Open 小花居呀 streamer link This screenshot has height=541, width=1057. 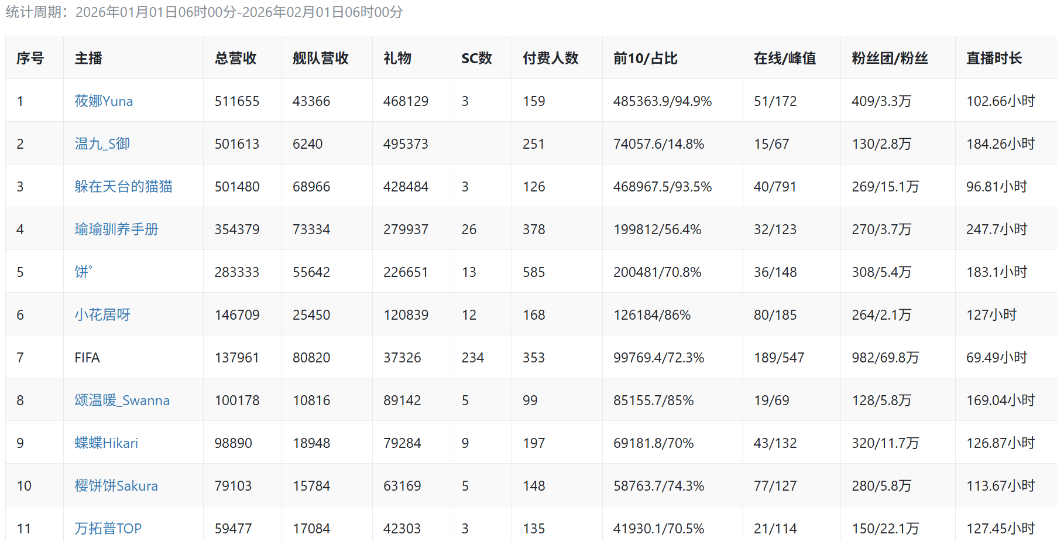click(102, 315)
